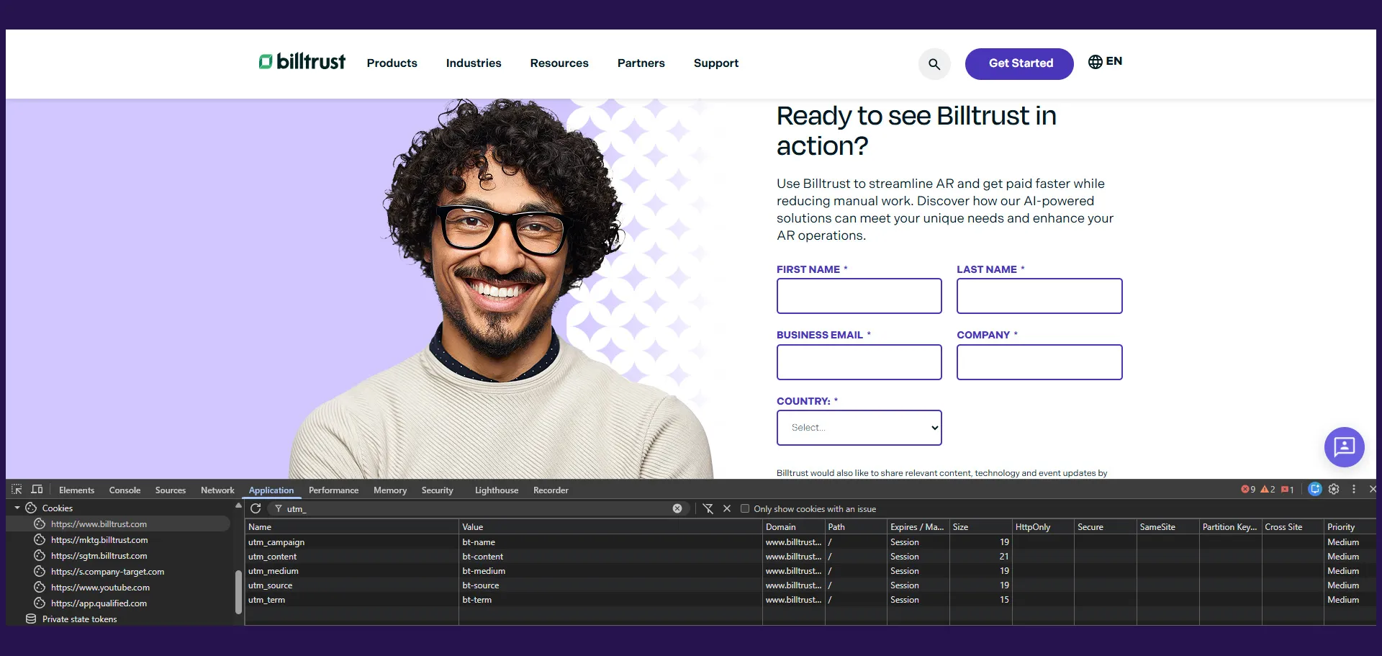
Task: Clear the utm_ filter text
Action: pos(677,508)
